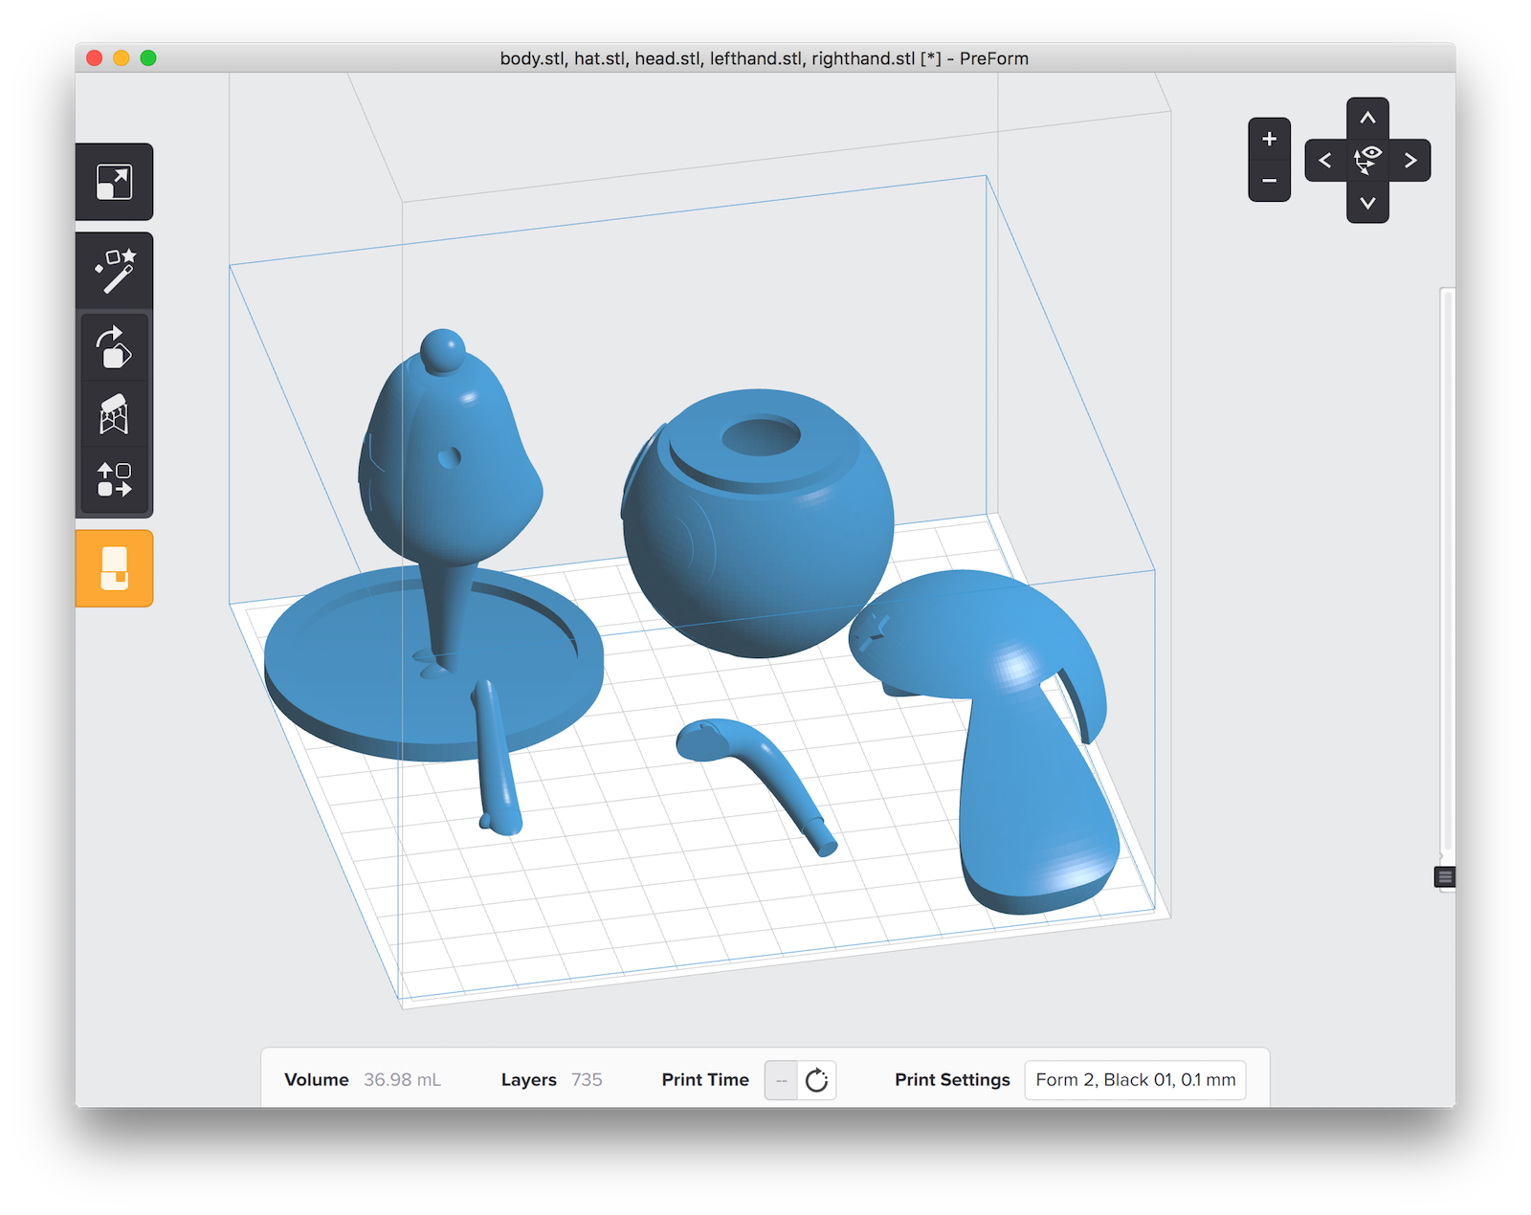Rotate view right with right arrow
The width and height of the screenshot is (1531, 1215).
click(1409, 161)
